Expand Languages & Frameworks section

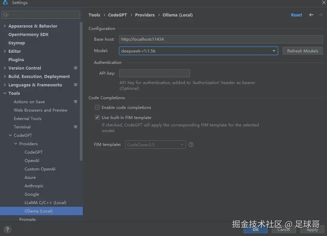pyautogui.click(x=5, y=85)
